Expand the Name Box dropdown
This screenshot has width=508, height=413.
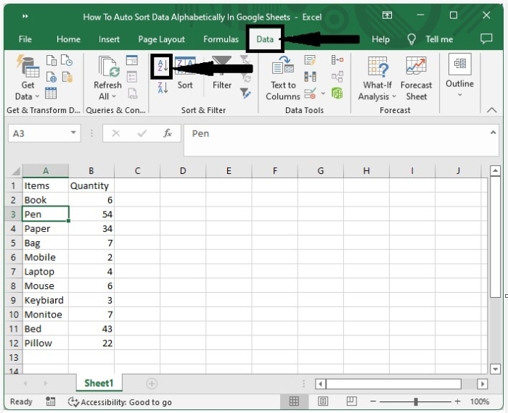74,133
